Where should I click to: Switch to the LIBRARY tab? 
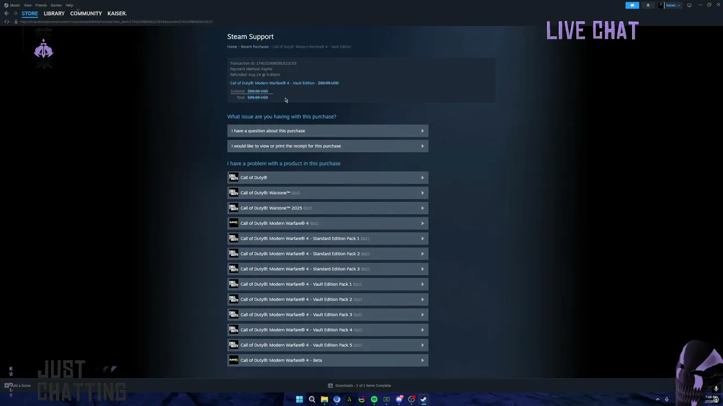[x=54, y=14]
